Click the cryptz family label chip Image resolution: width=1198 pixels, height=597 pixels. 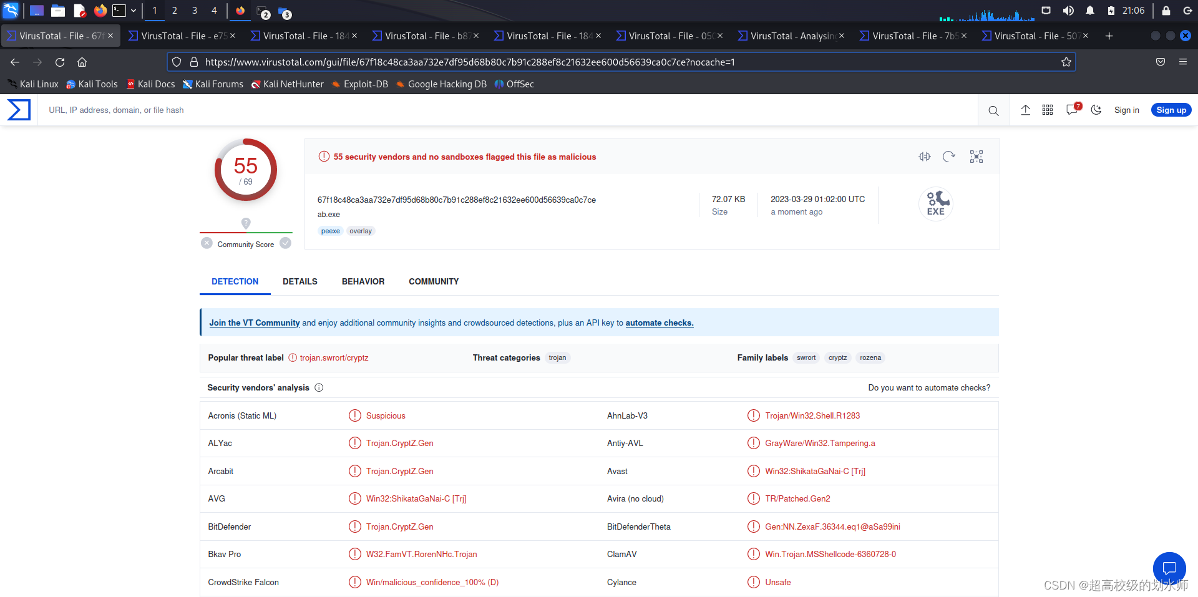(837, 357)
